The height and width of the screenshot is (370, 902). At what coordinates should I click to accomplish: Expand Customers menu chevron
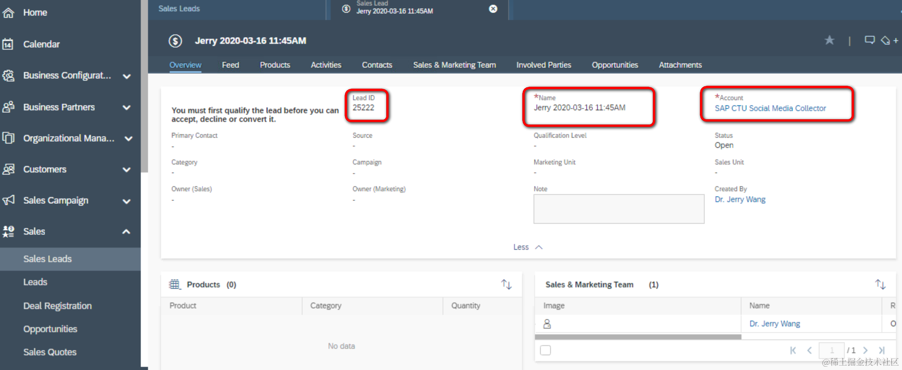(127, 170)
